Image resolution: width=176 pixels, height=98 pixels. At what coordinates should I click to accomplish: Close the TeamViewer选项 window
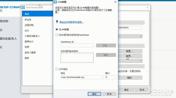point(148,8)
